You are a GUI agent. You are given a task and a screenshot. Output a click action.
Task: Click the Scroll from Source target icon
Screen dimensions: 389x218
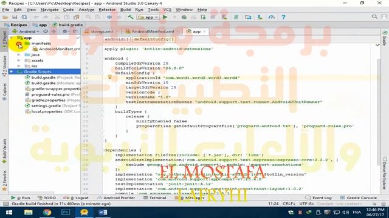[x=46, y=31]
